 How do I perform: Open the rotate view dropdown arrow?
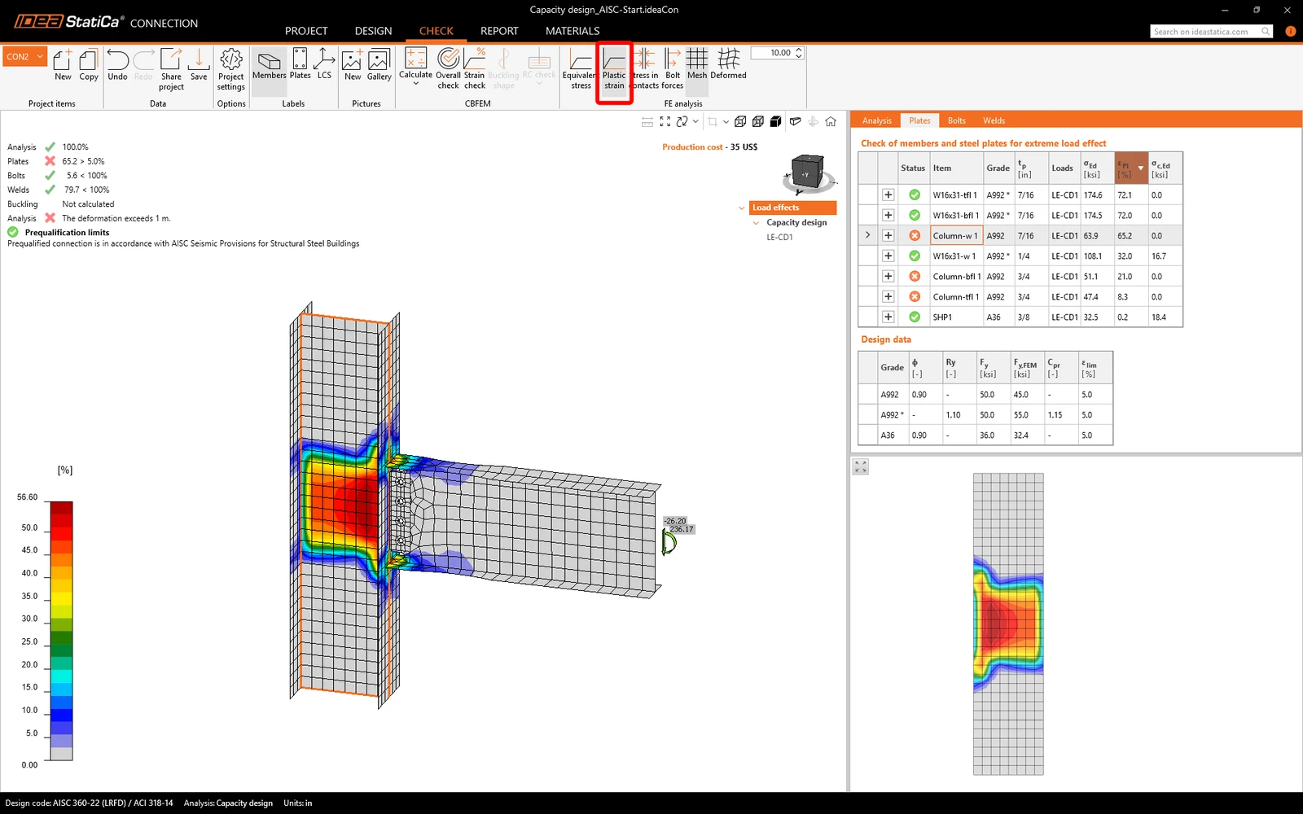click(x=695, y=121)
